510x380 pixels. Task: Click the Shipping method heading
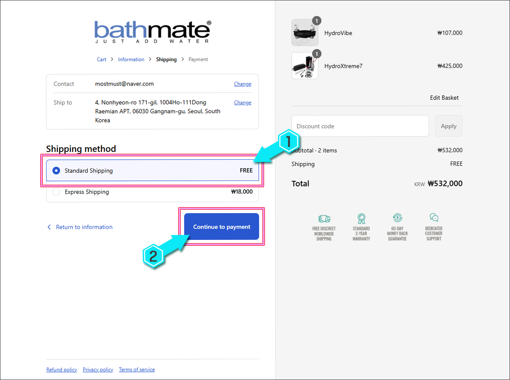pos(81,149)
